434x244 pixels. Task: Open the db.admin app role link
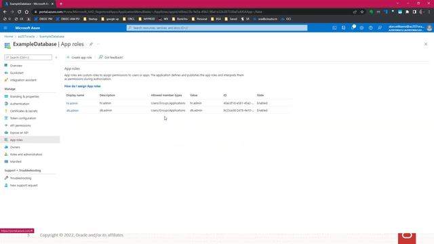point(73,110)
